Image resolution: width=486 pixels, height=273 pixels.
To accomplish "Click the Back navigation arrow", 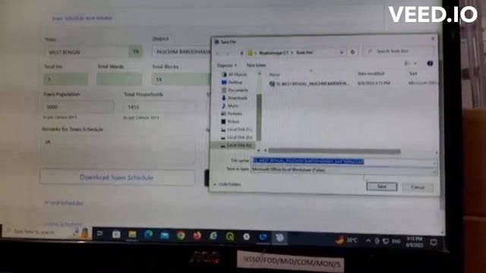I will (217, 54).
